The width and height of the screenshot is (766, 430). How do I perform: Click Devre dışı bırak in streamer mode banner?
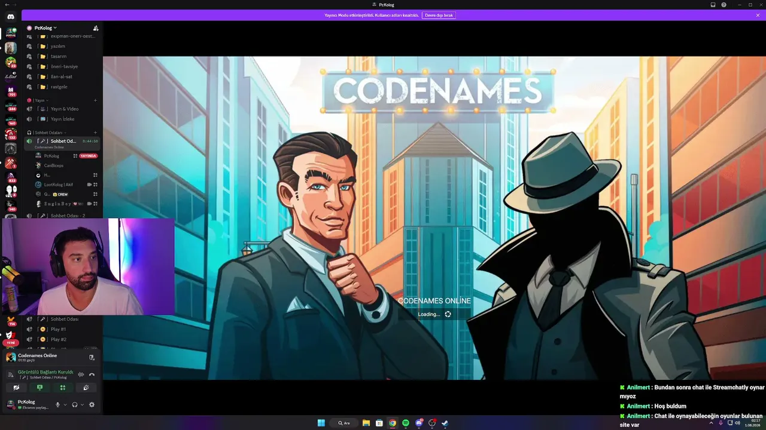click(439, 15)
